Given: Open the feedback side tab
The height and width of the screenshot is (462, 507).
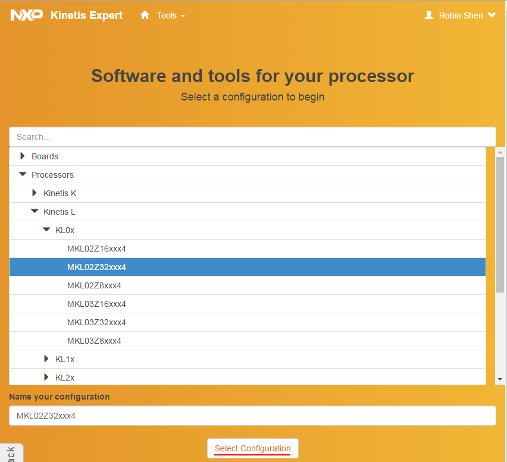Looking at the screenshot, I should [11, 453].
